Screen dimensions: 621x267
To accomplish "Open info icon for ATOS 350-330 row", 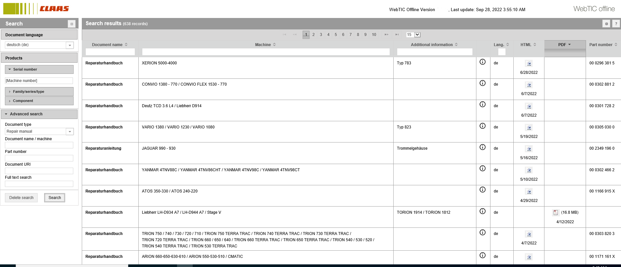I will tap(483, 190).
